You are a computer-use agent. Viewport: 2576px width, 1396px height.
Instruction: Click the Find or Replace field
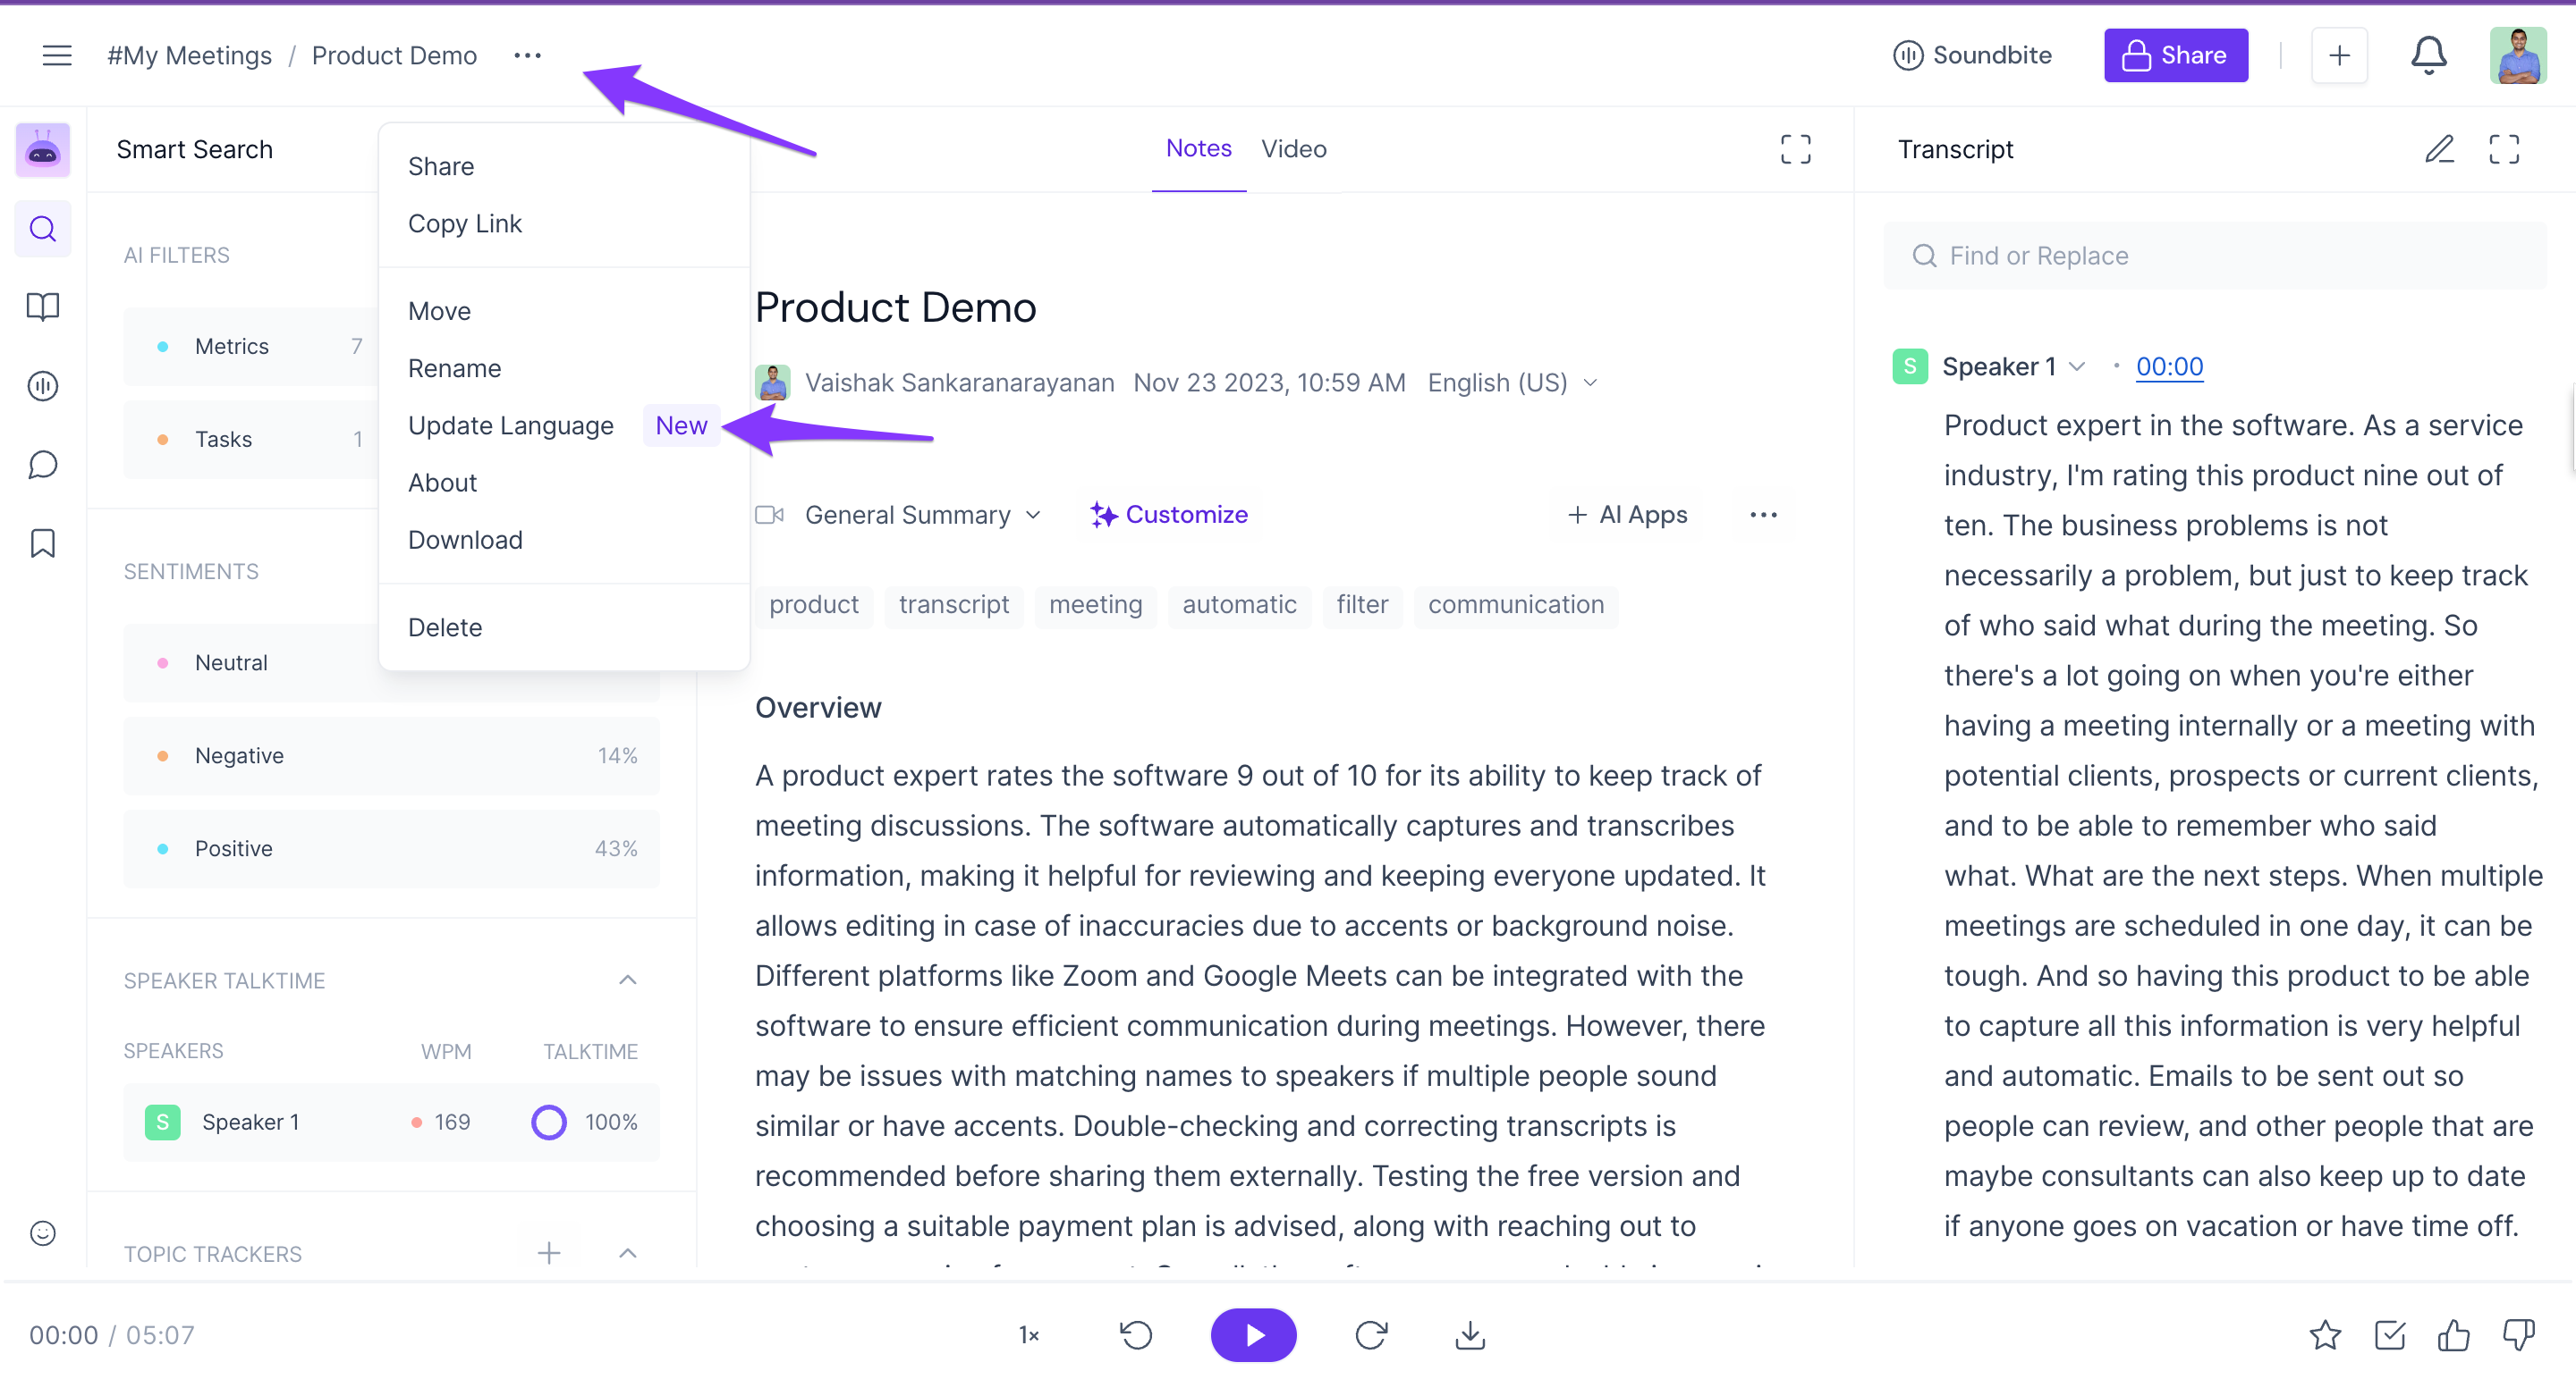tap(2214, 256)
